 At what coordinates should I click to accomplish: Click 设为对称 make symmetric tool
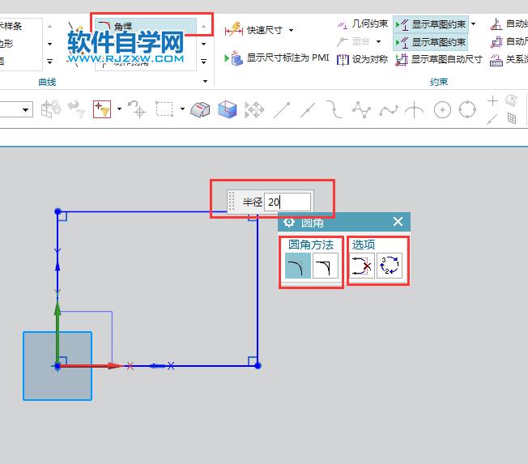(362, 60)
